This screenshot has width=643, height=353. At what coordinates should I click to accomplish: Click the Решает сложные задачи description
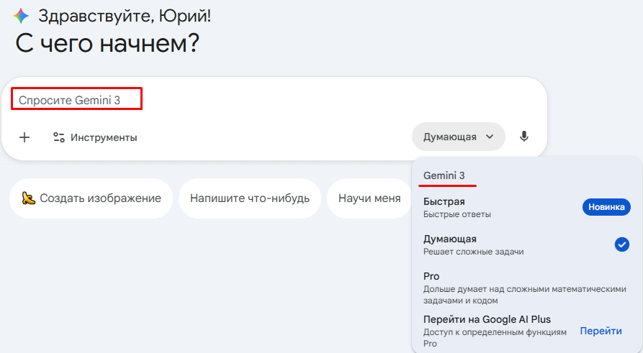coord(473,252)
